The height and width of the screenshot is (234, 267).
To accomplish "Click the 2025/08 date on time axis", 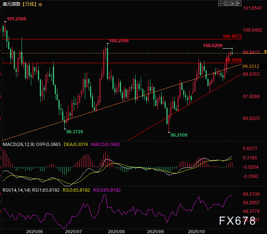I will pyautogui.click(x=115, y=231).
